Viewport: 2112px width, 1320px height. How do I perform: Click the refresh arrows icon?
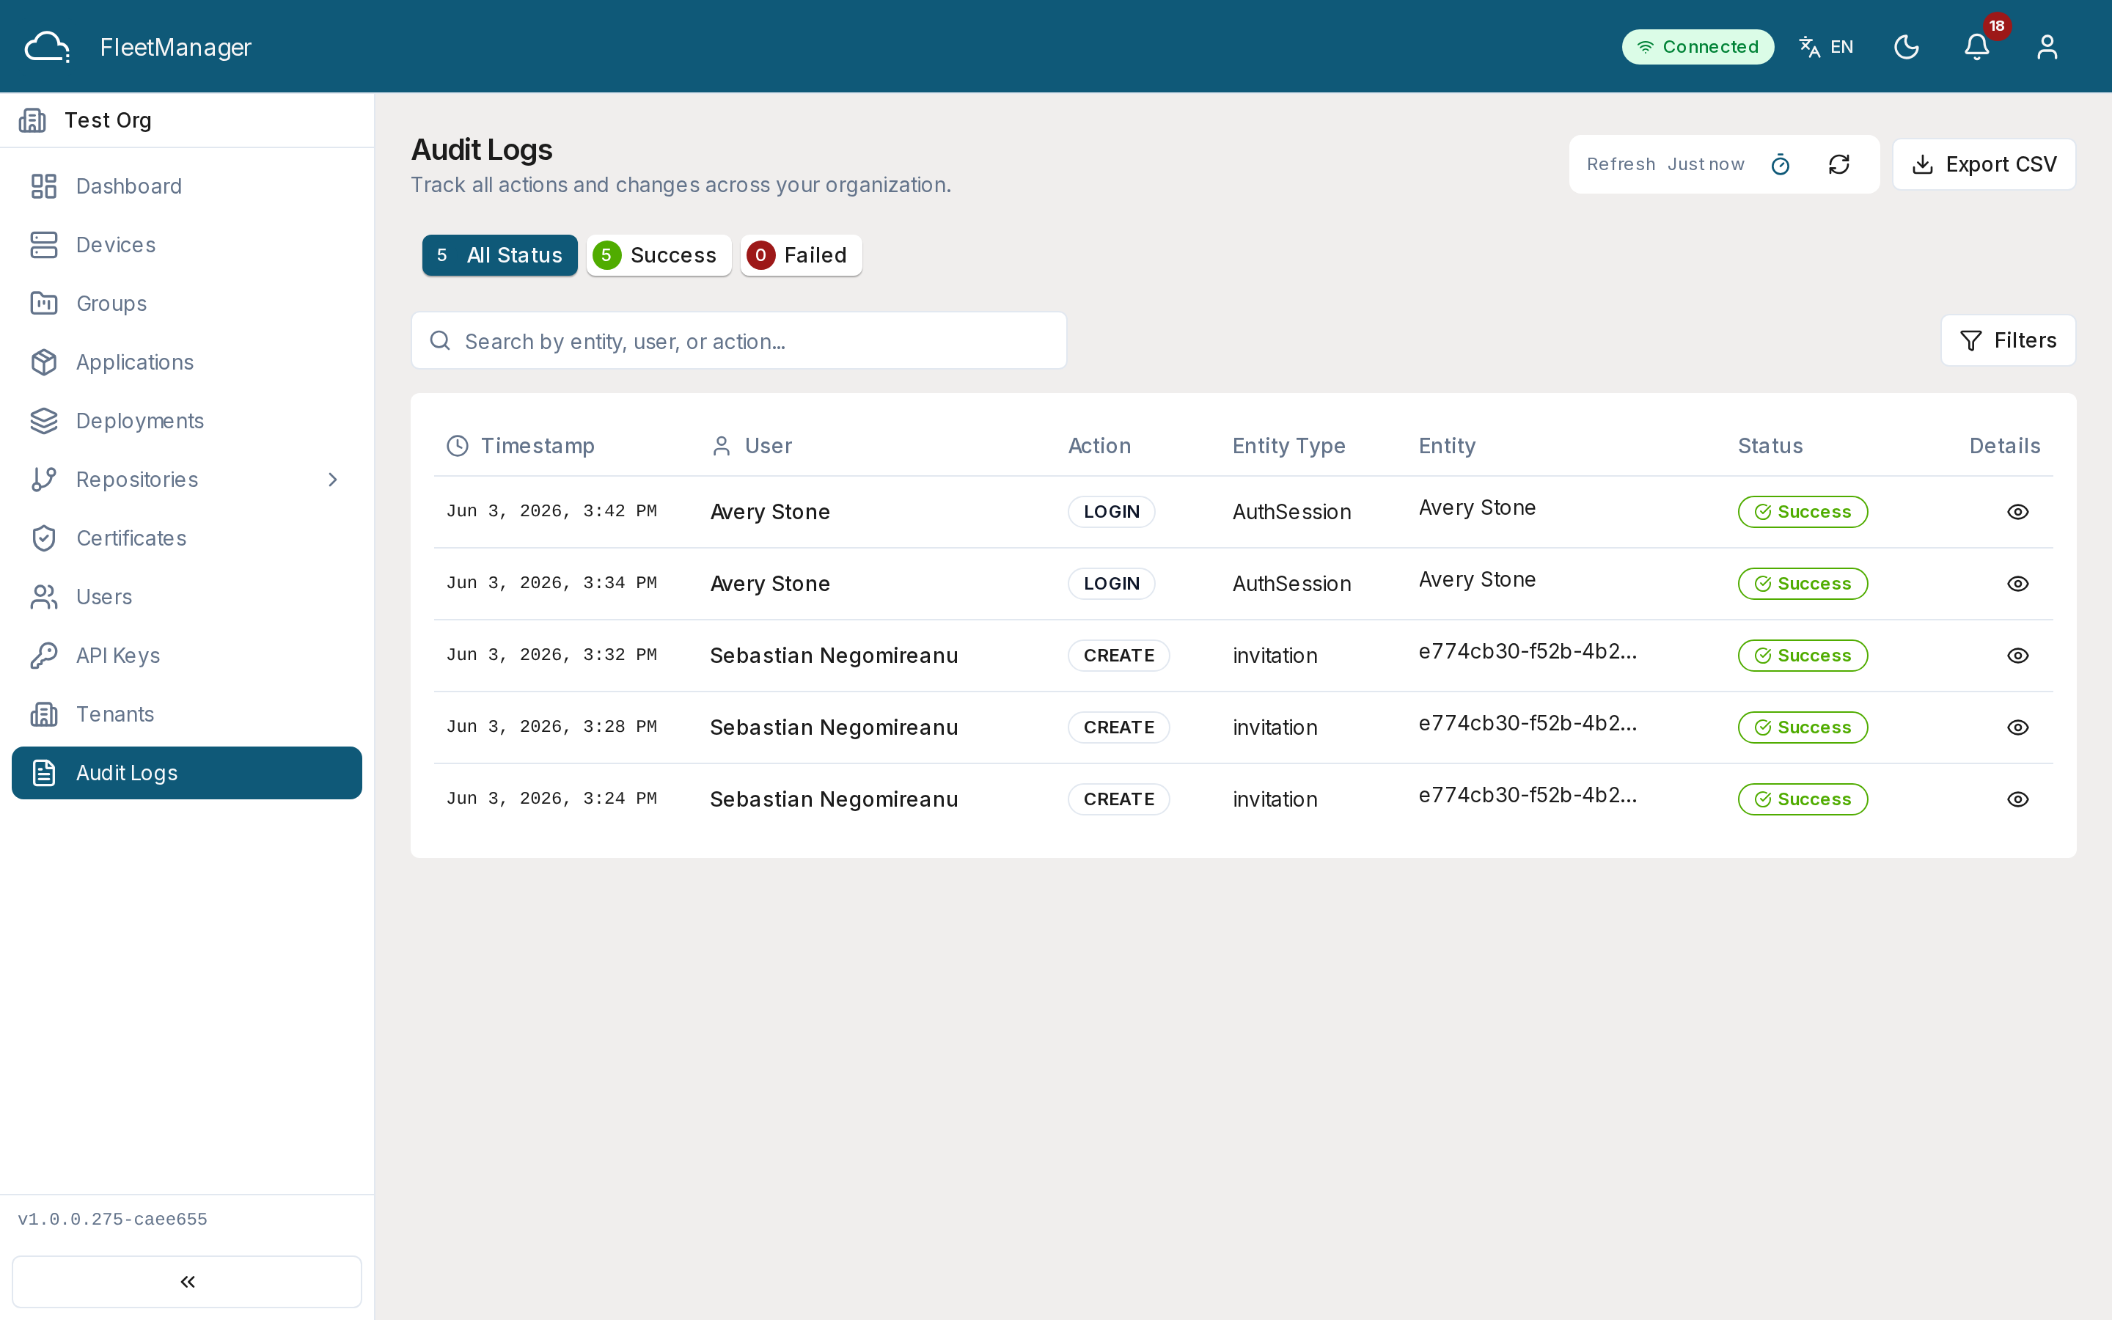1839,164
